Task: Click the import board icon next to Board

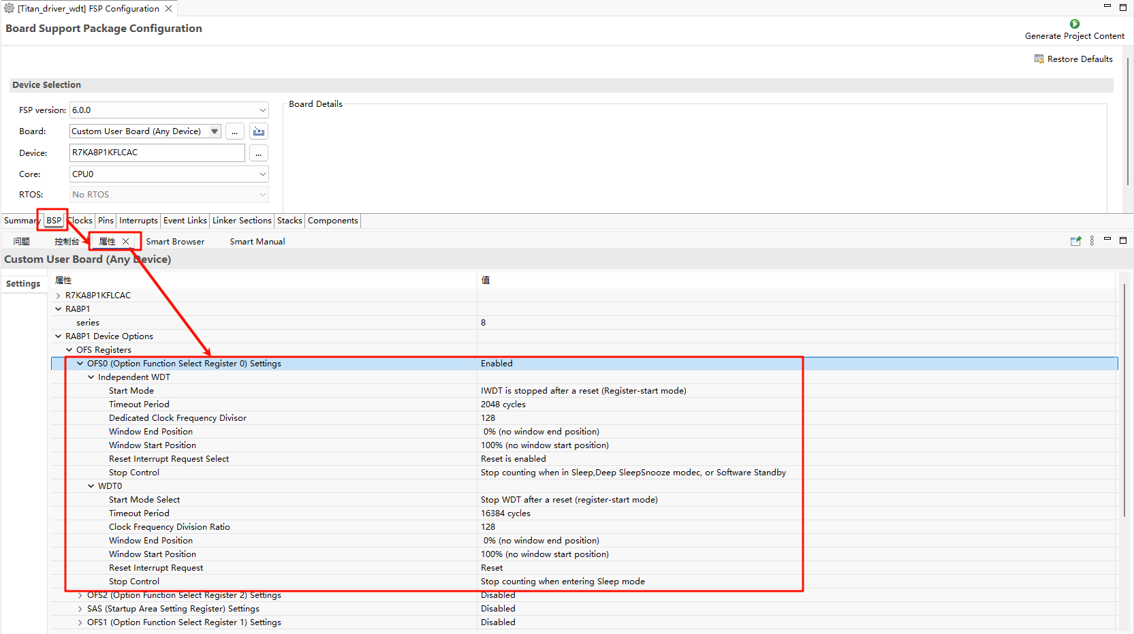Action: (258, 131)
